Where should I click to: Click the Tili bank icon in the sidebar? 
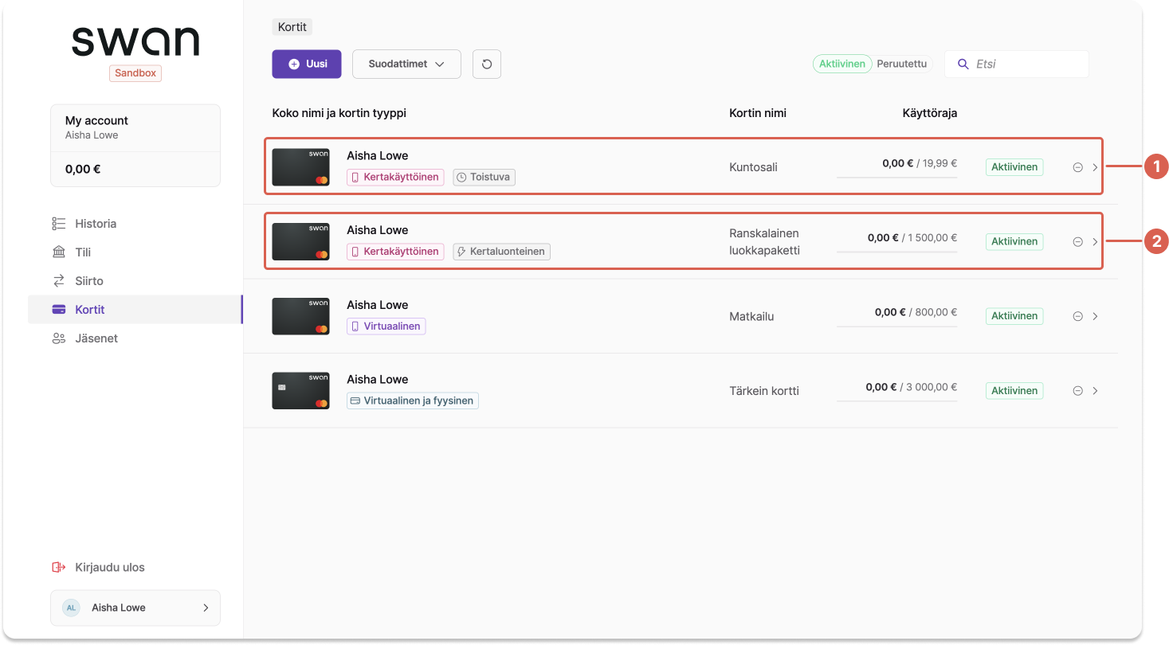click(x=58, y=252)
